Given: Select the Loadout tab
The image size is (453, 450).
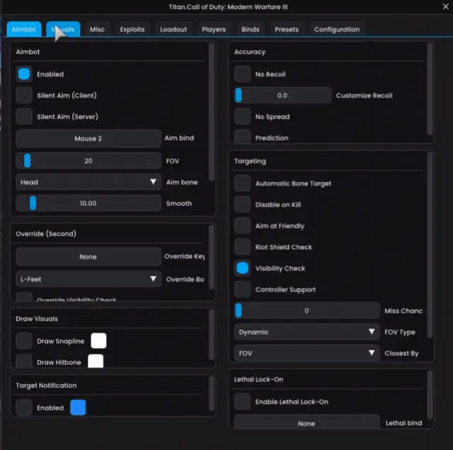Looking at the screenshot, I should click(x=173, y=29).
